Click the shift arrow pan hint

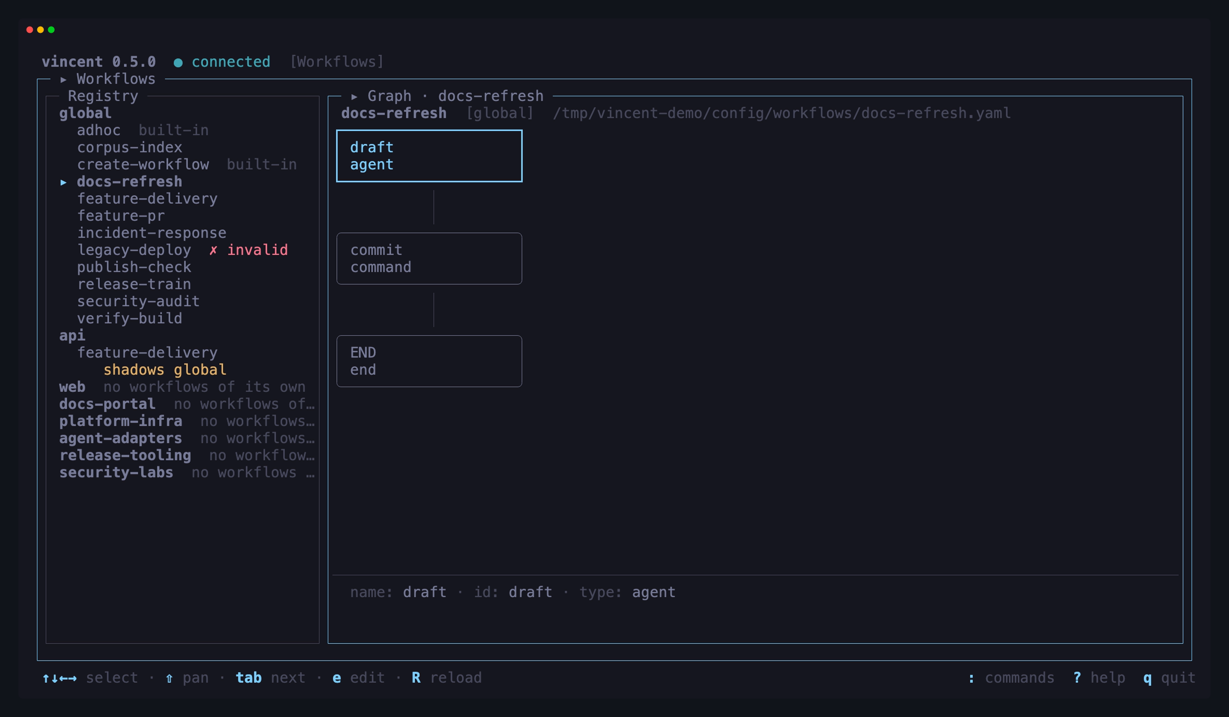187,678
